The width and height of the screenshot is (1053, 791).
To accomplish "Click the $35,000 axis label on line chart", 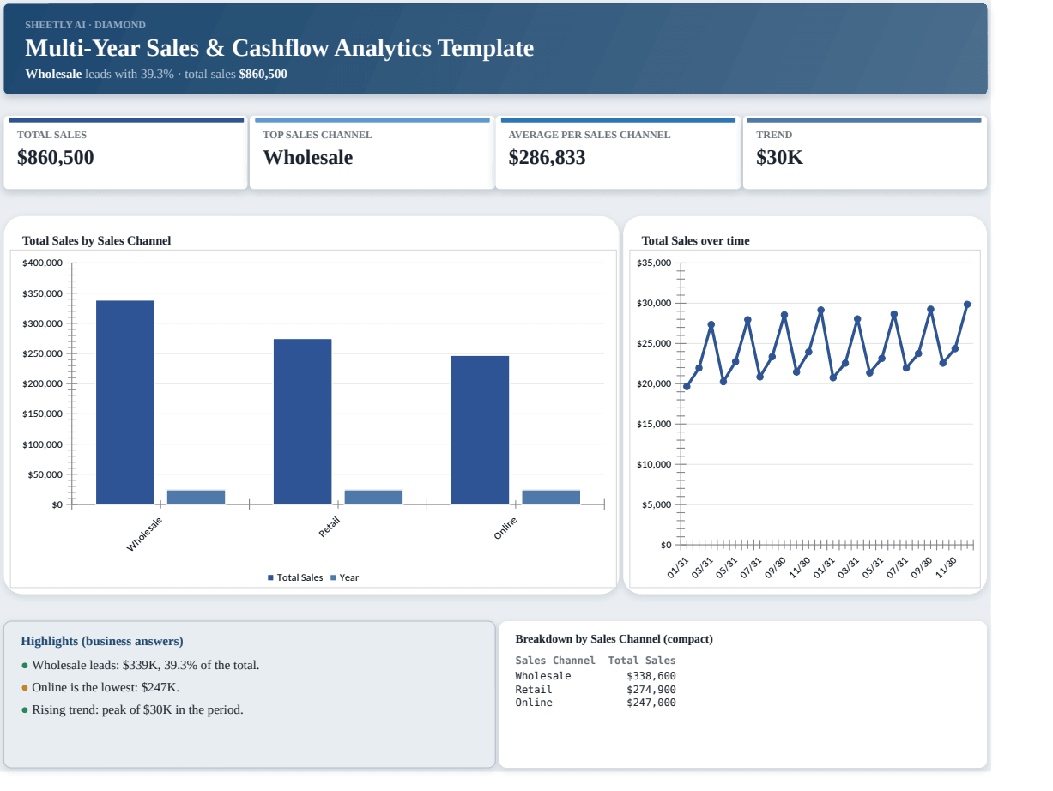I will tap(655, 263).
